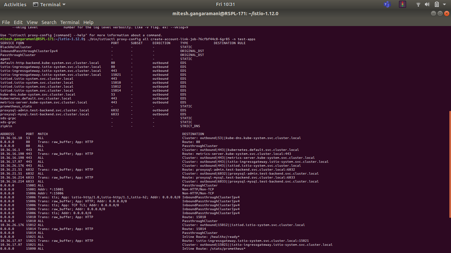Click the prometheus_stats row text
Screen dimensions: 451x253
click(x=16, y=106)
